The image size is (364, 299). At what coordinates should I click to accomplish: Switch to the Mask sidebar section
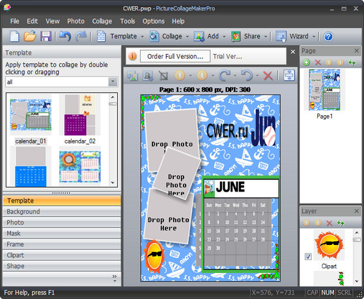(x=62, y=233)
